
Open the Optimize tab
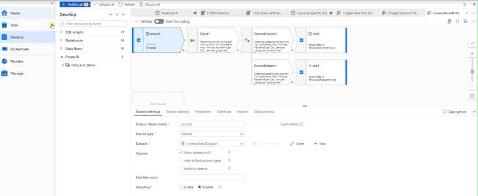(x=224, y=112)
